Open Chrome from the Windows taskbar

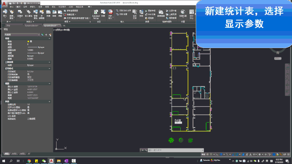tap(29, 161)
